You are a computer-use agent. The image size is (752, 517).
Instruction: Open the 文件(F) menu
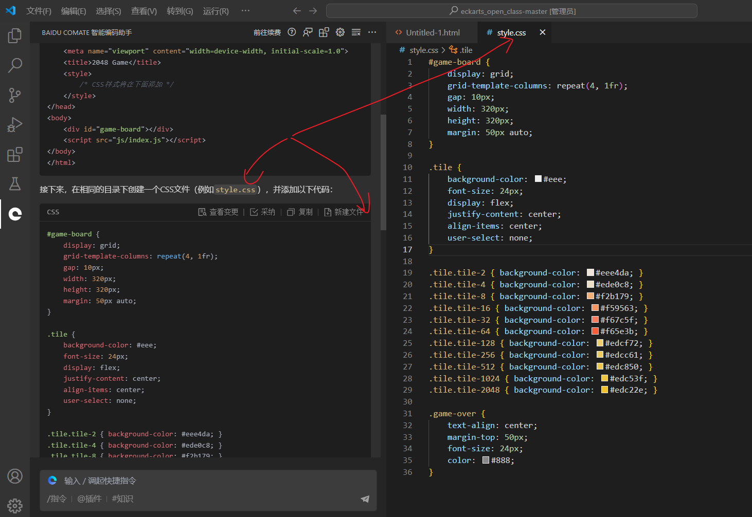[39, 11]
